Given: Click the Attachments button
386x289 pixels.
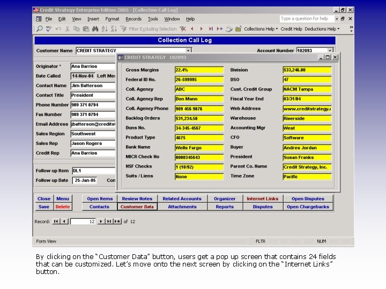Looking at the screenshot, I should point(182,207).
